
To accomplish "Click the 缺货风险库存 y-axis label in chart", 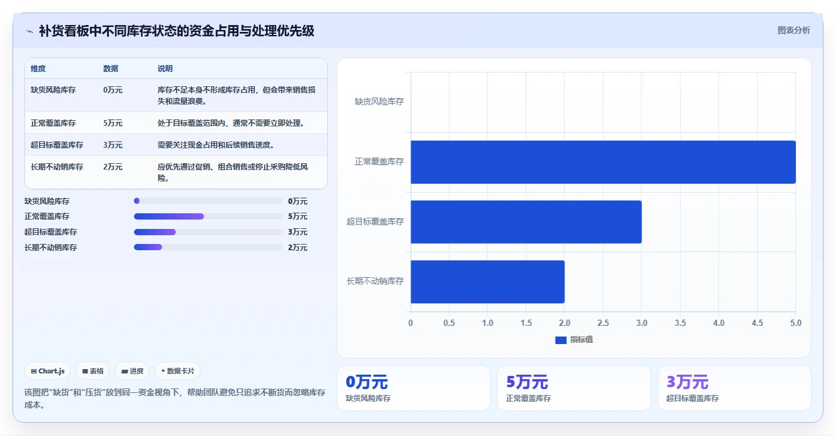I will 379,101.
